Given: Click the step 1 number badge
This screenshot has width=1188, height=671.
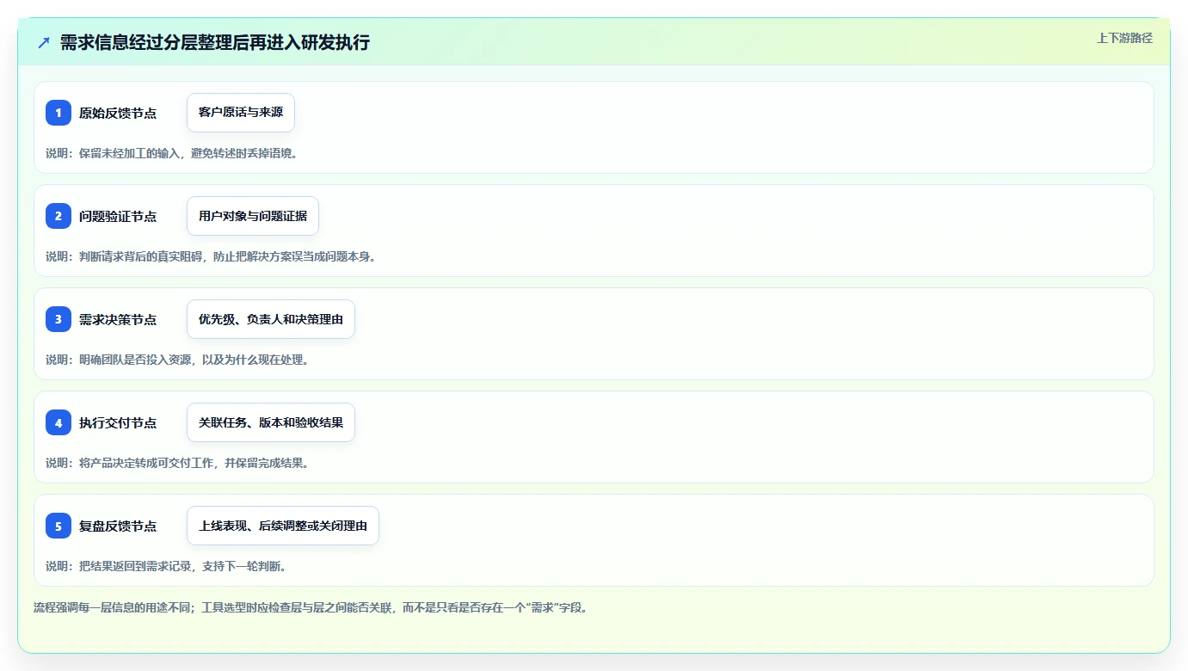Looking at the screenshot, I should tap(58, 113).
